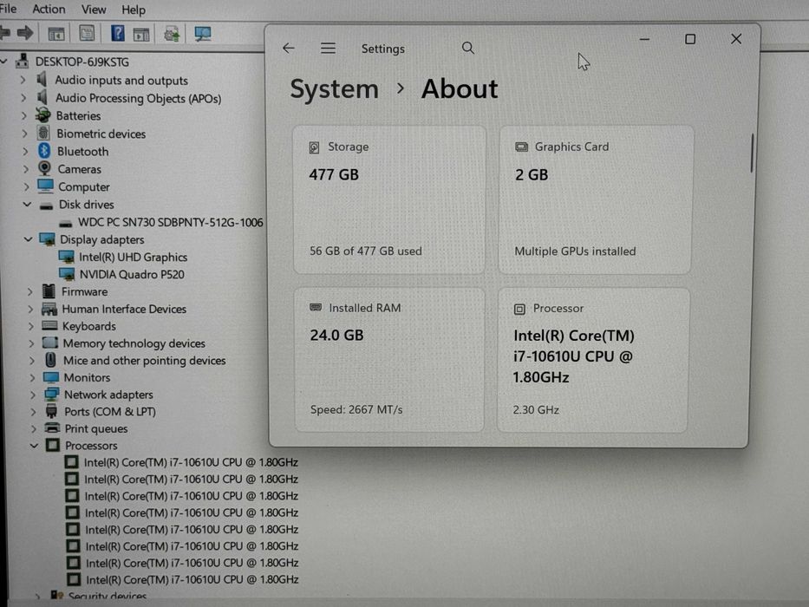Click the Settings search magnifier icon
The image size is (809, 607).
point(467,48)
